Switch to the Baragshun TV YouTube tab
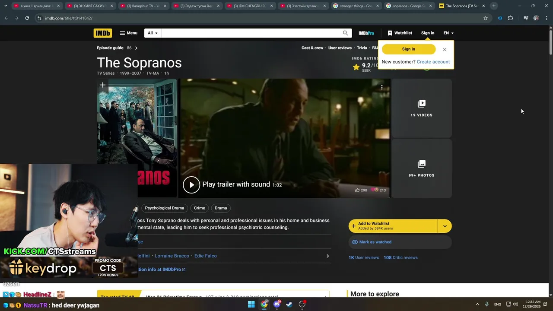 click(143, 6)
